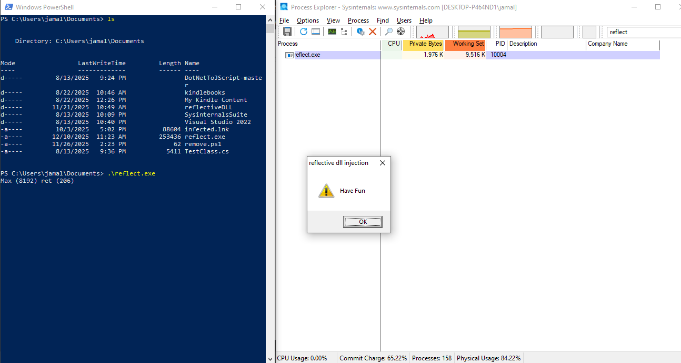Image resolution: width=681 pixels, height=363 pixels.
Task: Open the Process menu
Action: point(358,20)
